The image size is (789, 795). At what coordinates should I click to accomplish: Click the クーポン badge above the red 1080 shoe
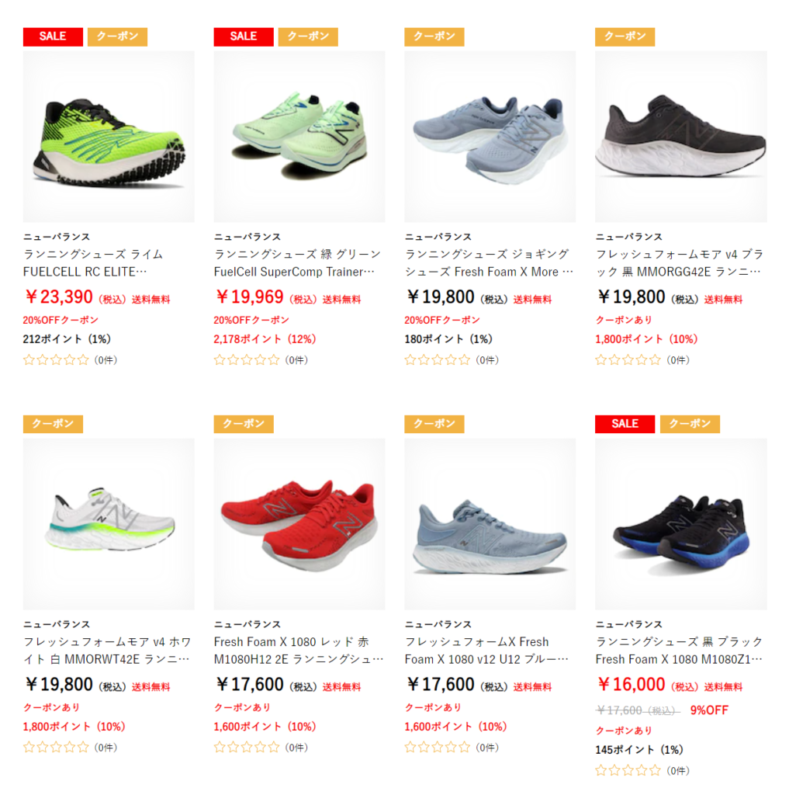tap(244, 424)
